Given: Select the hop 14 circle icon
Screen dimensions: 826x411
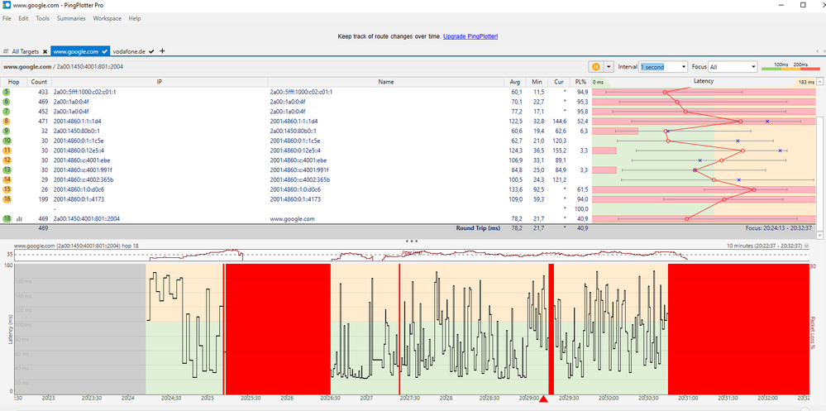Looking at the screenshot, I should point(7,179).
